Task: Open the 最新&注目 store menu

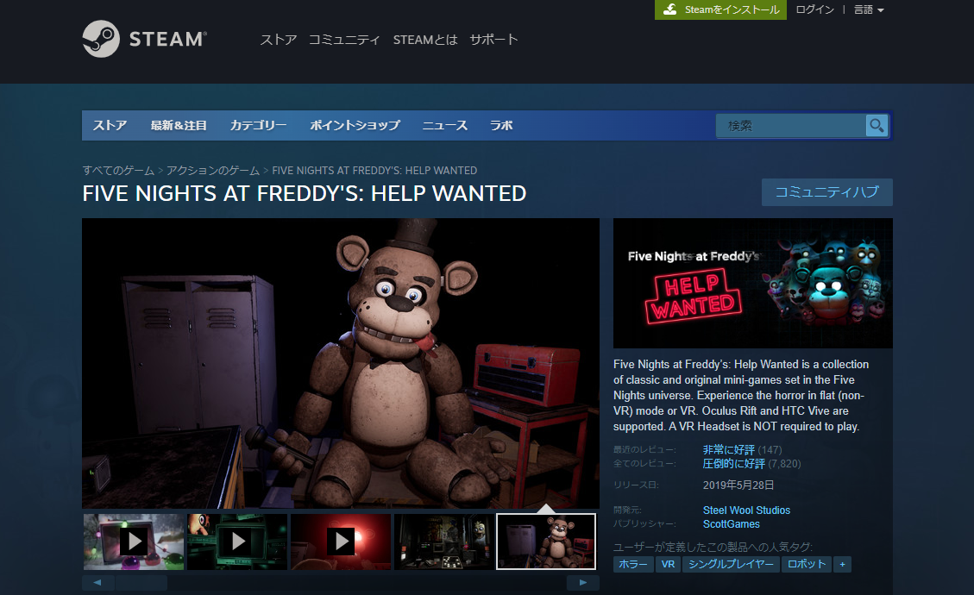Action: point(179,126)
